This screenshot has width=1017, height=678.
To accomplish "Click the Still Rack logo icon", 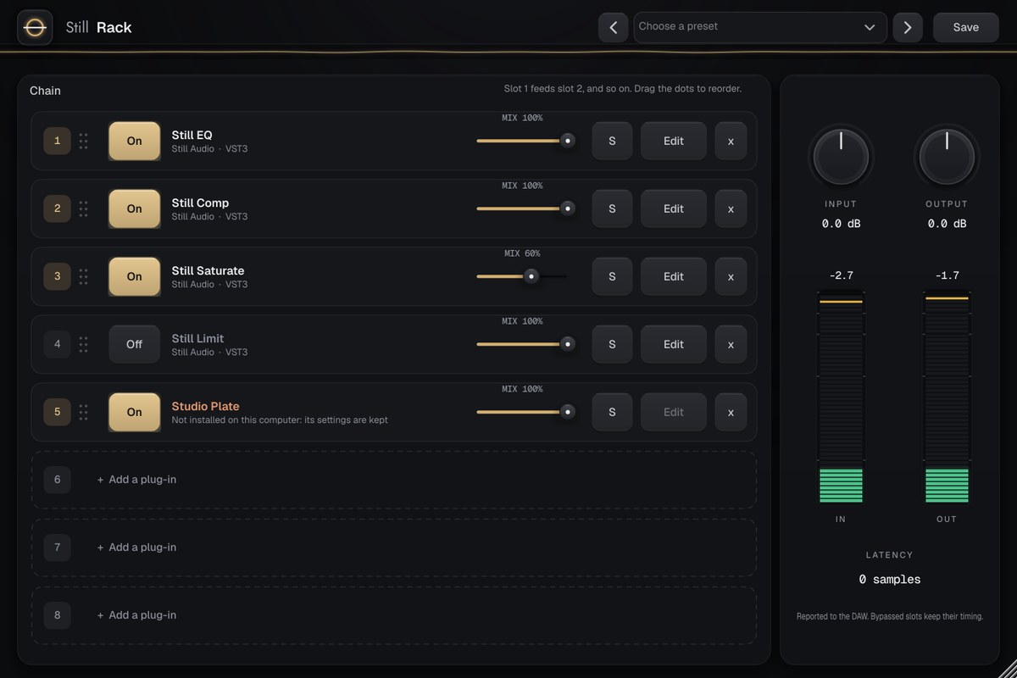I will [35, 27].
